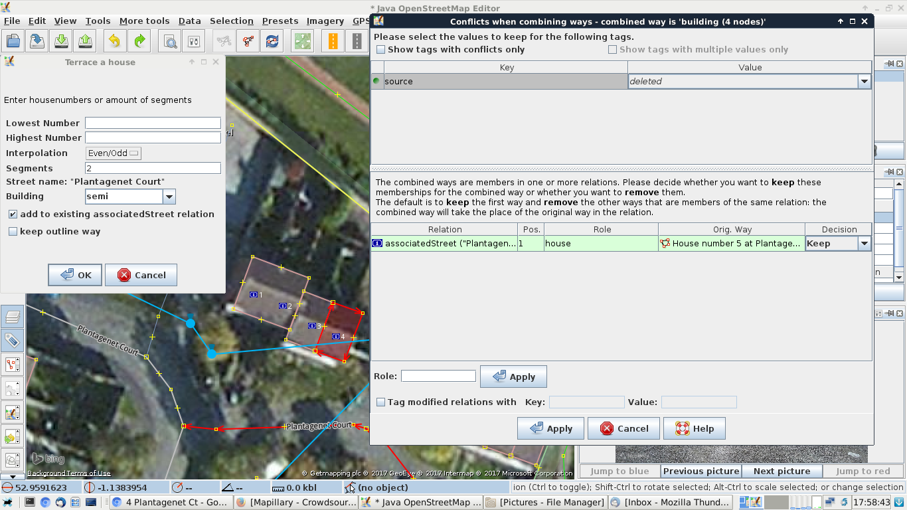The image size is (907, 510).
Task: Click Help in the conflicts dialog
Action: [x=694, y=428]
